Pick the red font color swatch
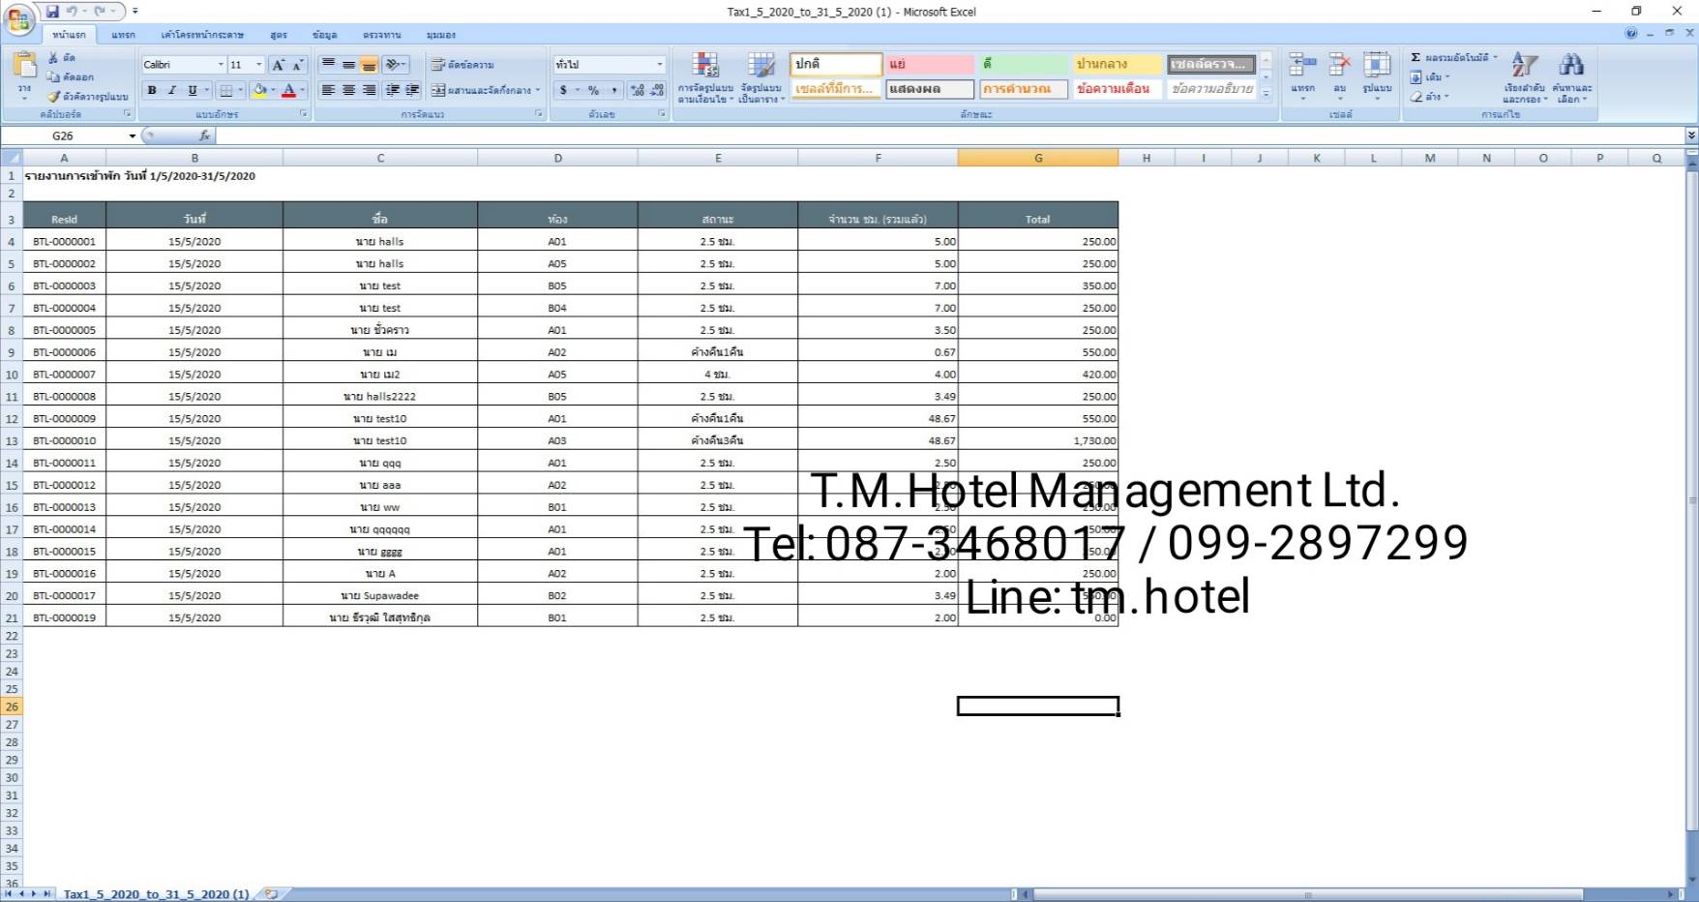This screenshot has height=902, width=1699. (x=290, y=94)
